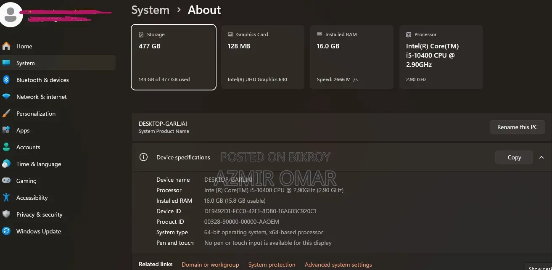This screenshot has height=270, width=552.
Task: Open System protection link
Action: coord(272,265)
